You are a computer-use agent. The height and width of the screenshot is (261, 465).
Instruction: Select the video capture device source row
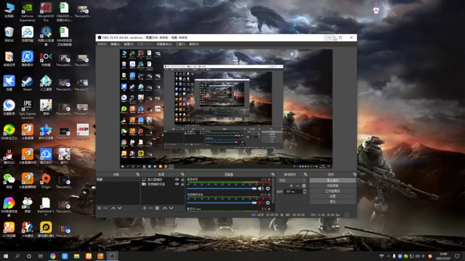[163, 184]
